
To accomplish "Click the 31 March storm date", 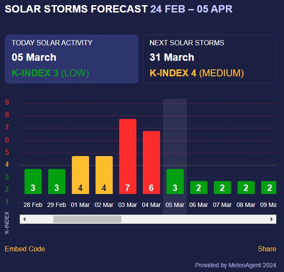I will pyautogui.click(x=172, y=57).
